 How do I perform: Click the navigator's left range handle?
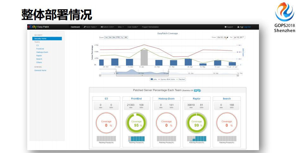(x=116, y=72)
